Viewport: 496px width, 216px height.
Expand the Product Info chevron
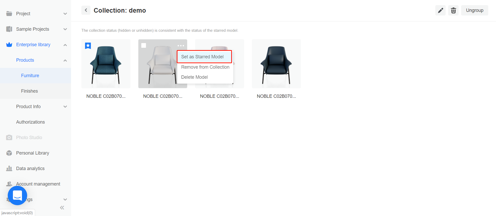(65, 107)
